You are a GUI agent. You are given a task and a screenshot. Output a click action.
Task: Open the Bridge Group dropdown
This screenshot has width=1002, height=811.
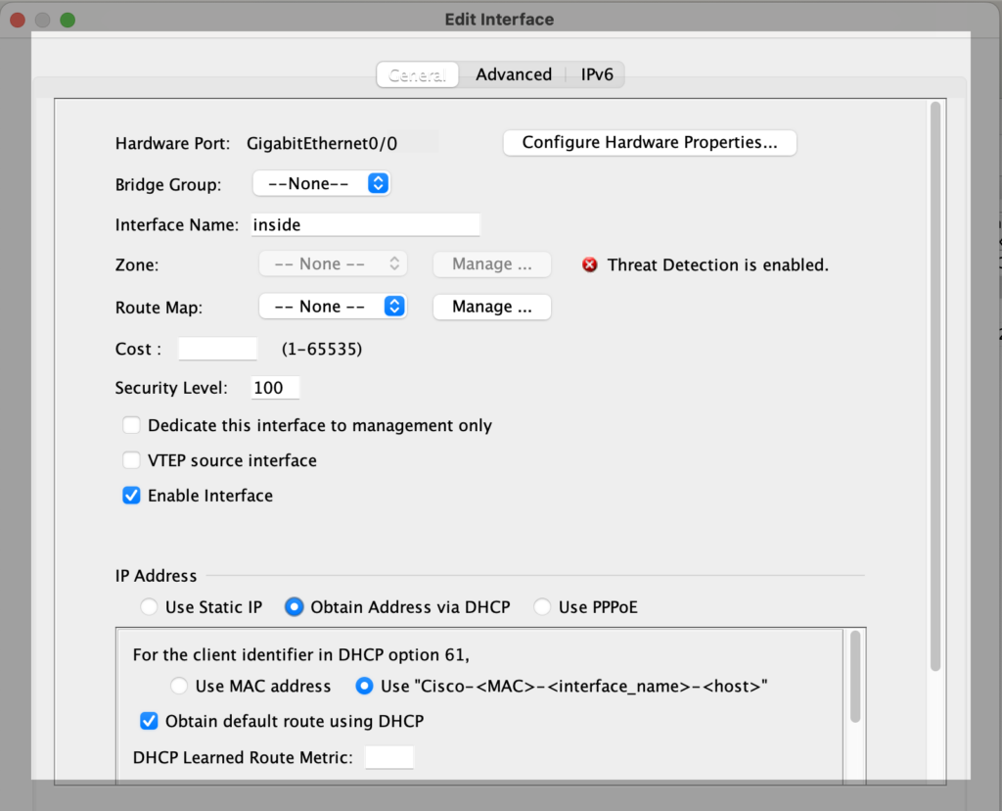click(x=321, y=183)
